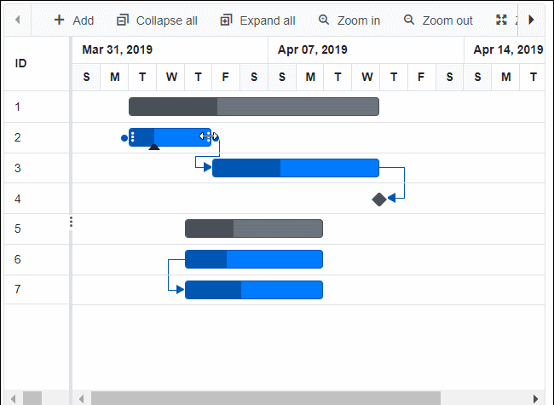
Task: Click the ID column header
Action: (x=20, y=63)
